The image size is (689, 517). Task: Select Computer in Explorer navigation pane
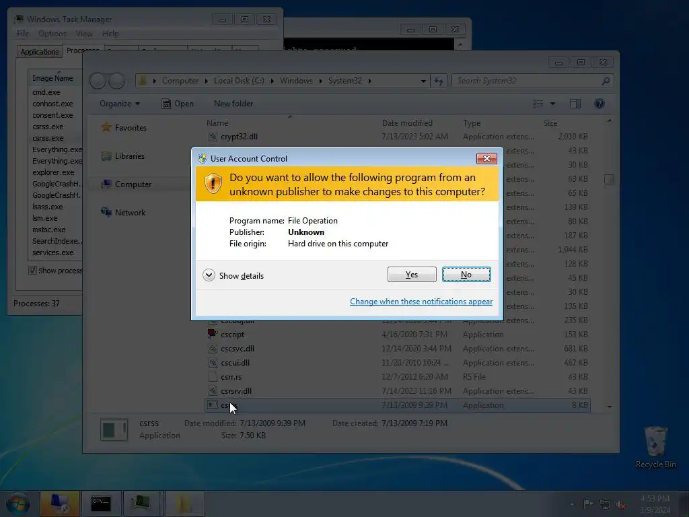133,184
